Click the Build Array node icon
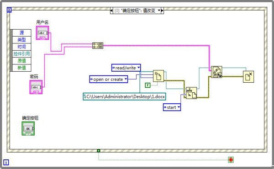274x169 pixels. click(98, 46)
